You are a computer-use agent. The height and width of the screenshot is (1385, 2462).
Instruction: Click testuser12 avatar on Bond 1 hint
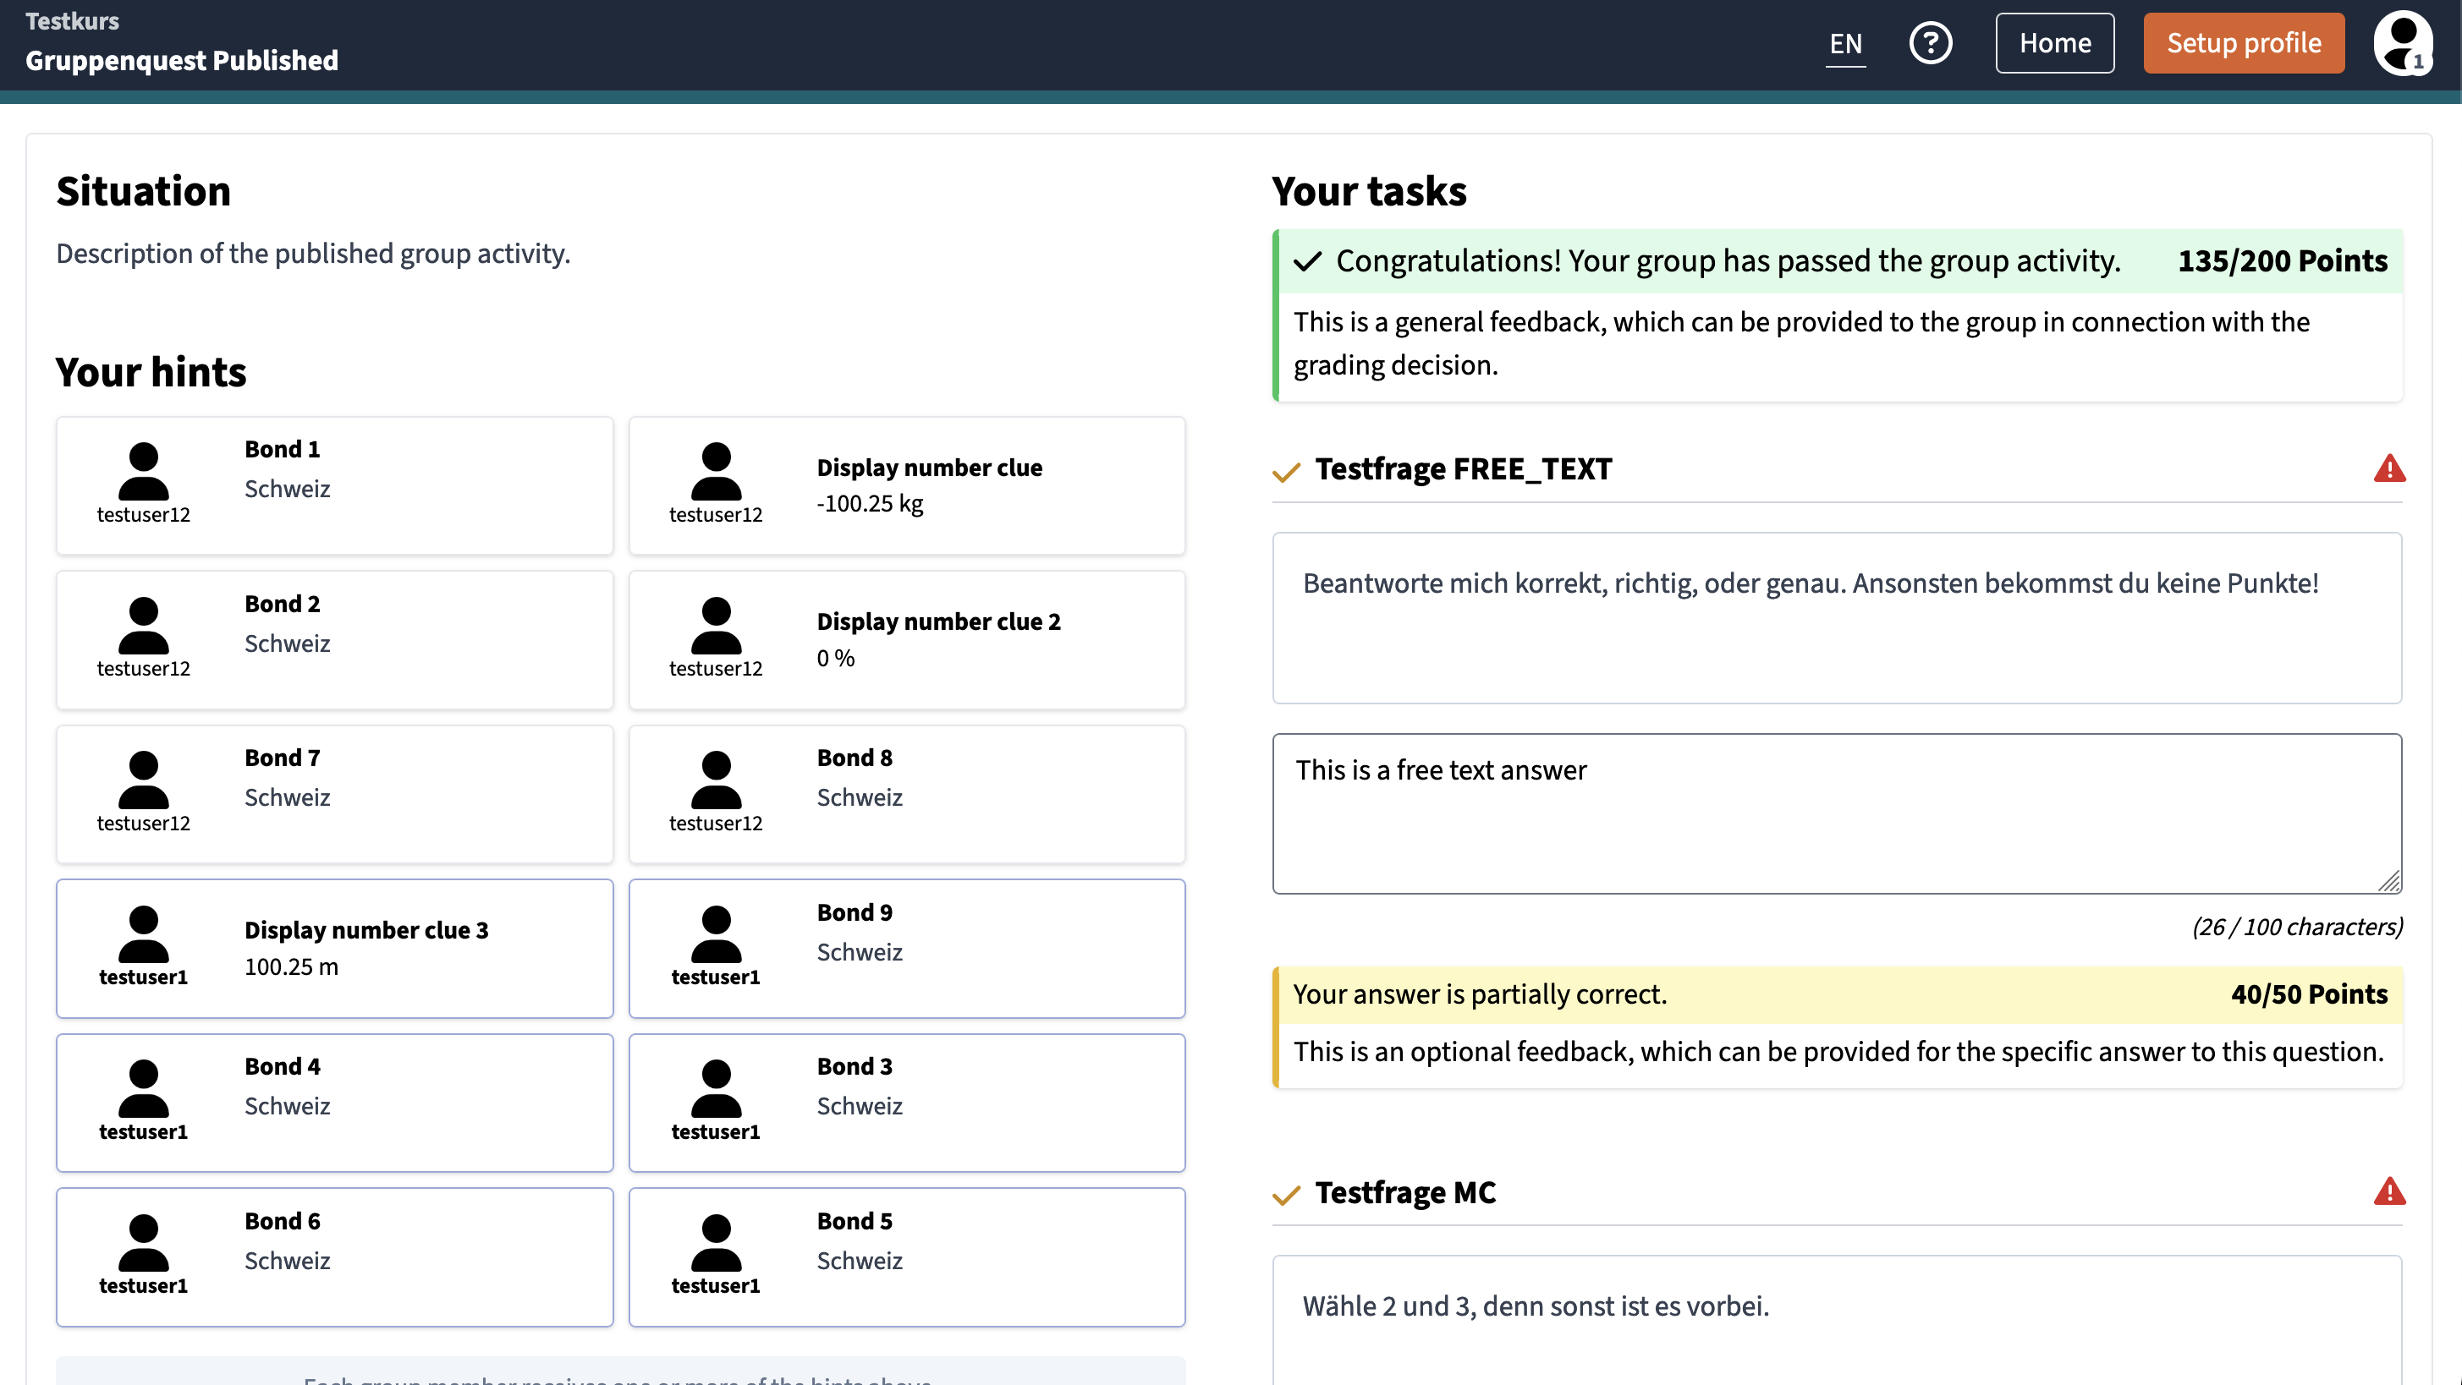[x=143, y=471]
